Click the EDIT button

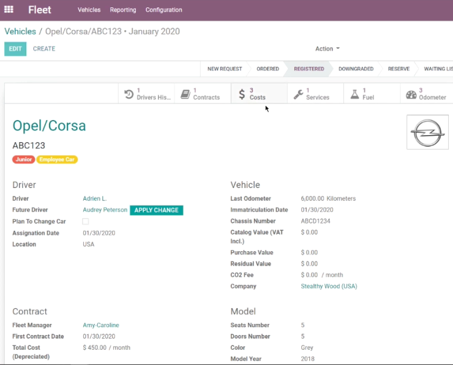(x=15, y=49)
